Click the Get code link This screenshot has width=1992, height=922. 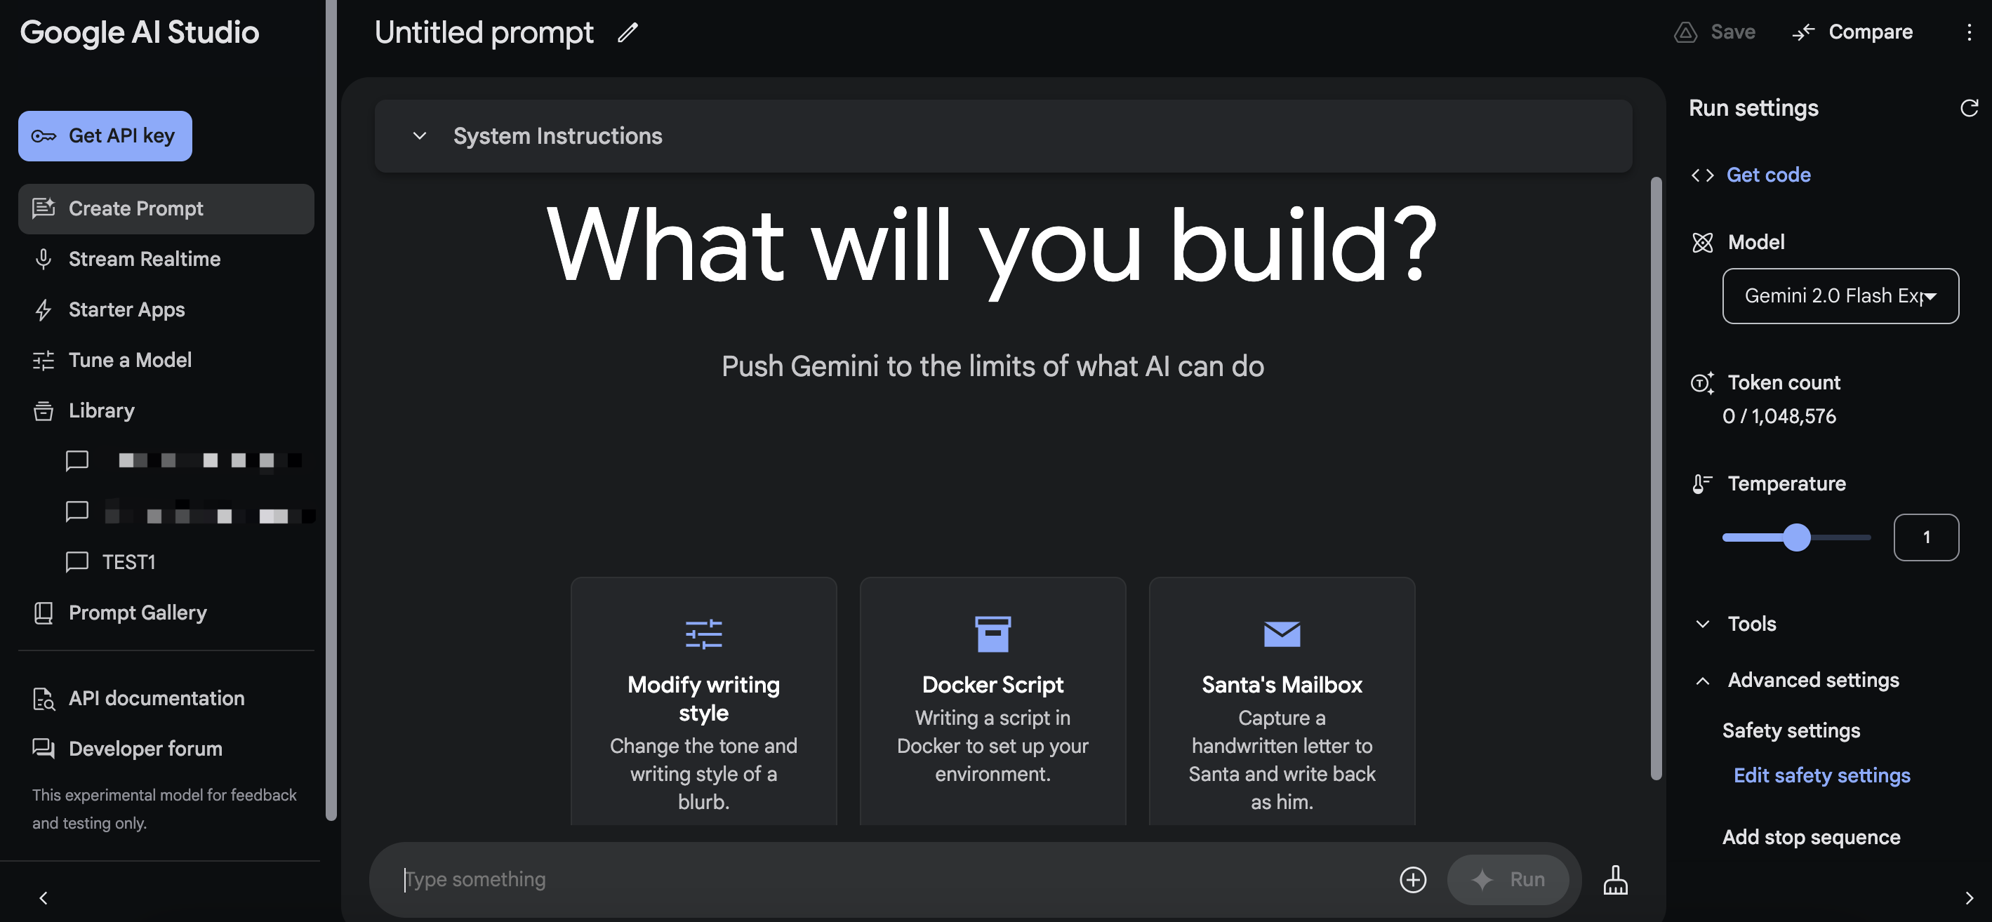1768,175
